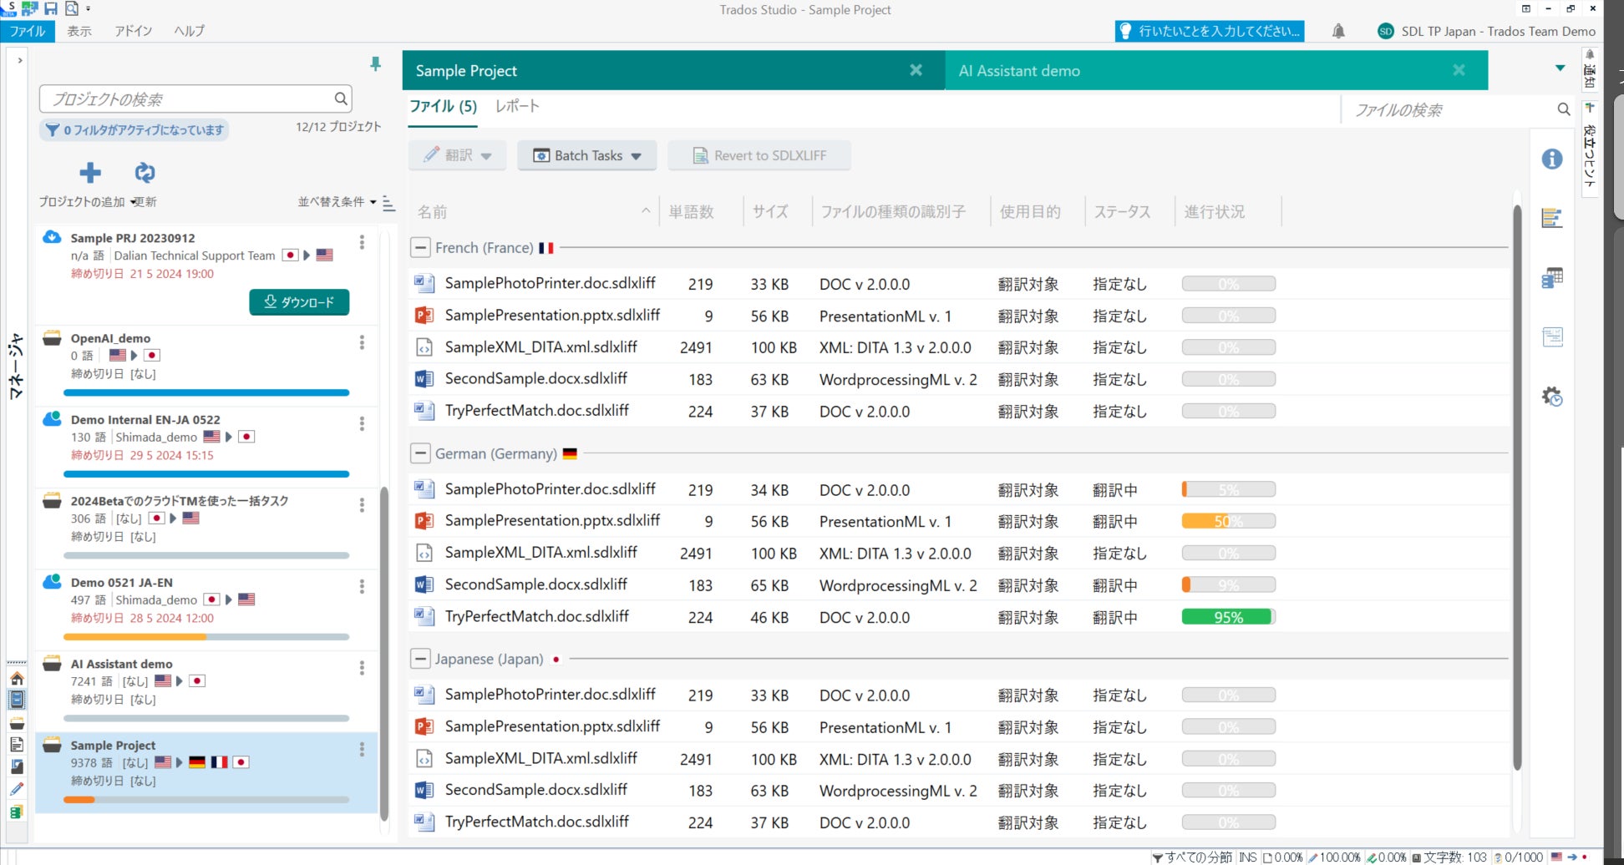The image size is (1624, 865).
Task: Click the ダウンロード button for Sample PRJ
Action: click(299, 302)
